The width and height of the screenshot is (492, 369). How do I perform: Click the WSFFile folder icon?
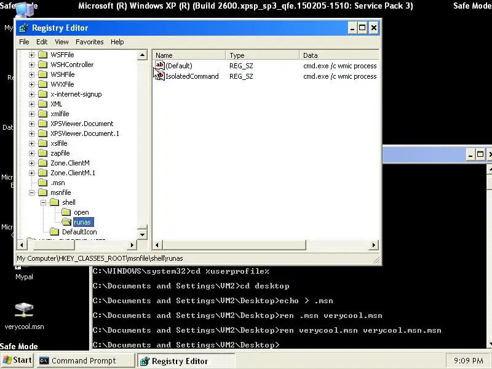pyautogui.click(x=42, y=55)
